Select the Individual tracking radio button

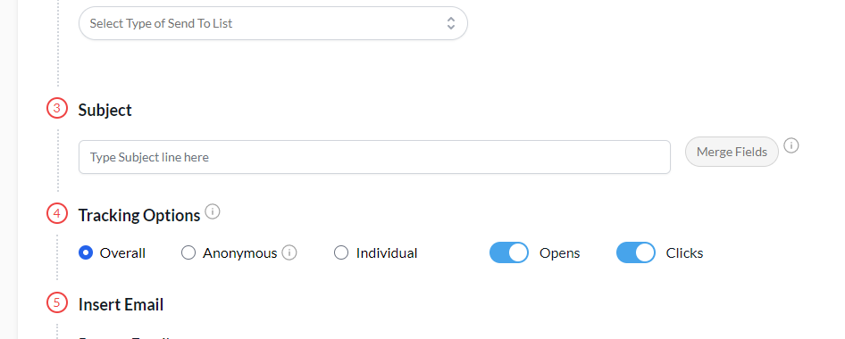pyautogui.click(x=341, y=252)
